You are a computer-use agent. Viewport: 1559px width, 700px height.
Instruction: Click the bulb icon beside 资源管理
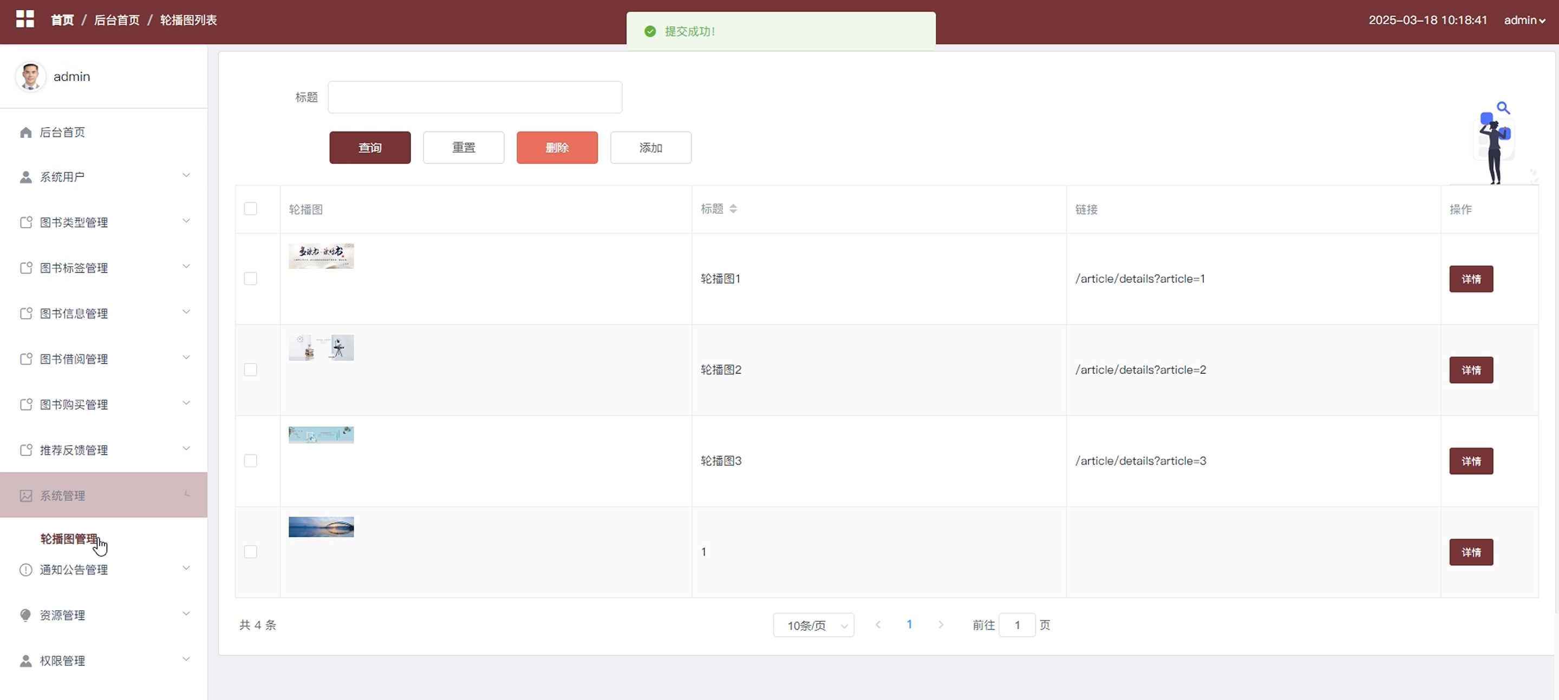(25, 616)
